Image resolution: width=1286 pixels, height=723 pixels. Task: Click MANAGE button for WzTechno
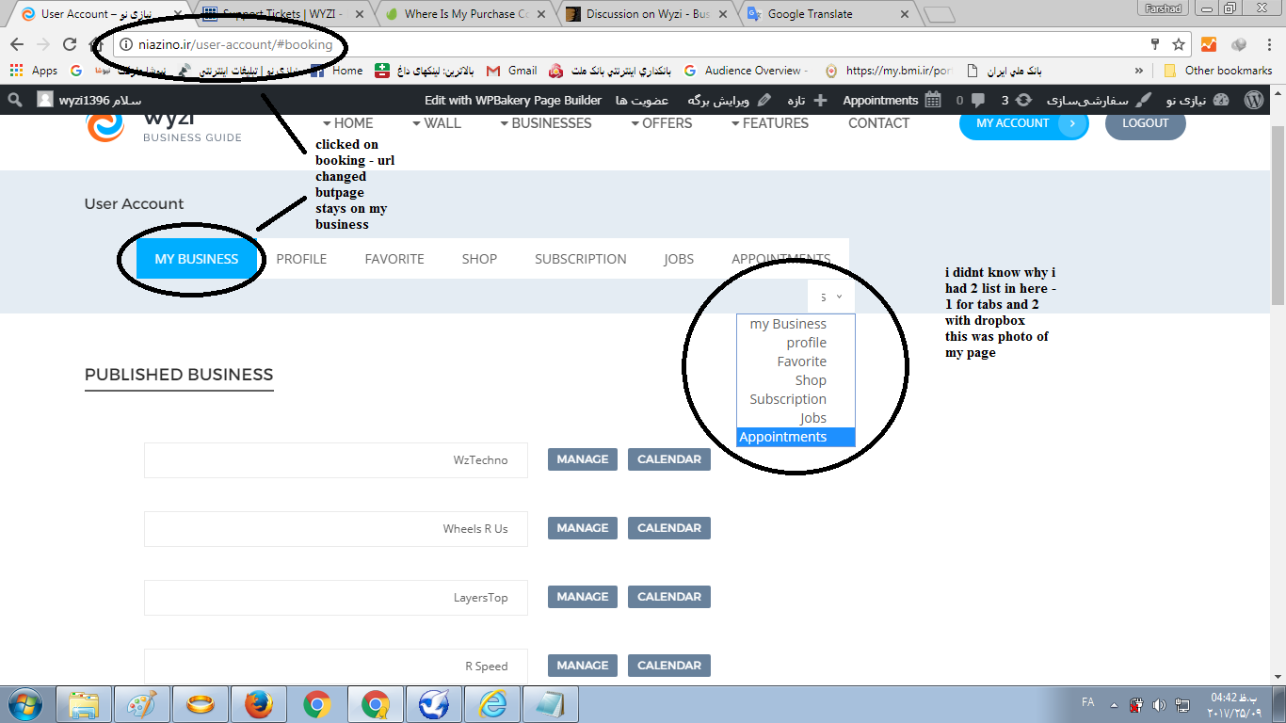[583, 459]
